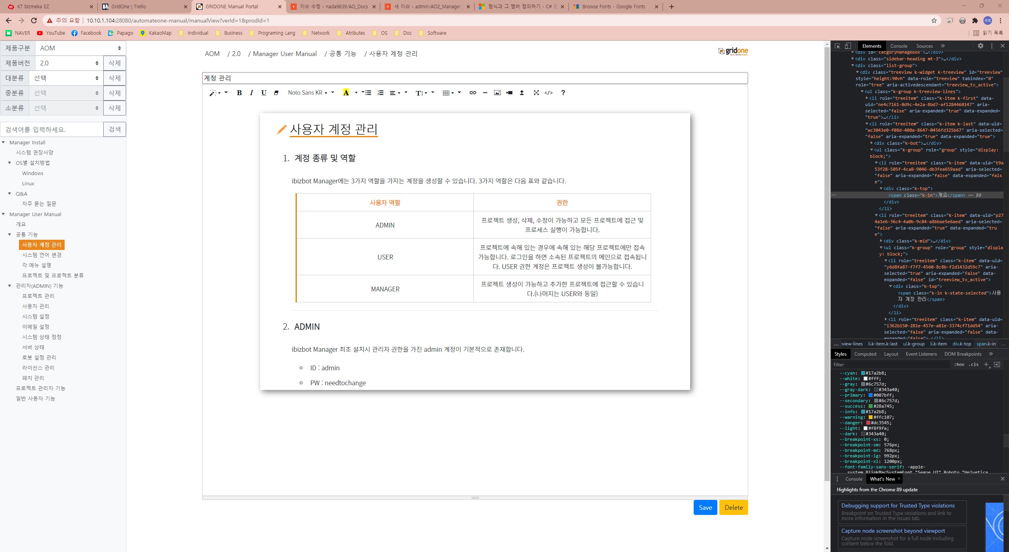The height and width of the screenshot is (552, 1009).
Task: Switch to the Computed styles tab
Action: pyautogui.click(x=865, y=354)
